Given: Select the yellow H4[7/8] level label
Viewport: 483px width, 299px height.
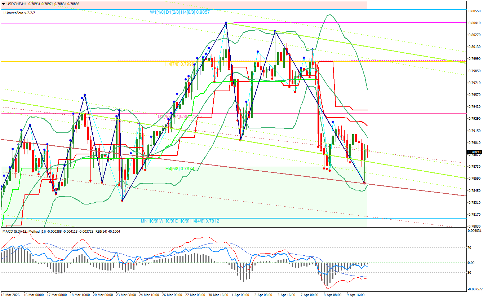Looking at the screenshot, I should coord(180,64).
